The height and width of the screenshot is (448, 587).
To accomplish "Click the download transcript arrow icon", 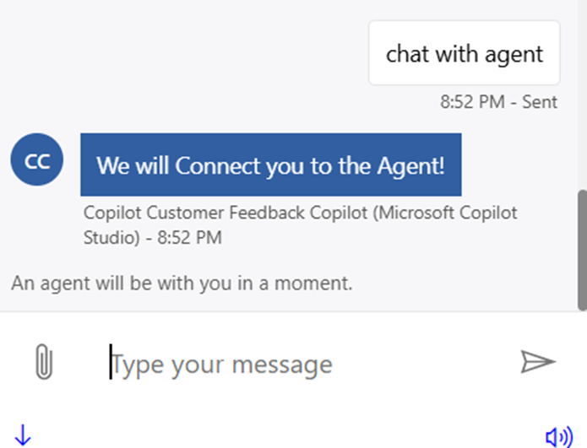I will [23, 435].
